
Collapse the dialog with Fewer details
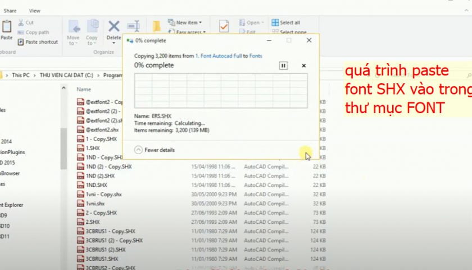point(155,150)
